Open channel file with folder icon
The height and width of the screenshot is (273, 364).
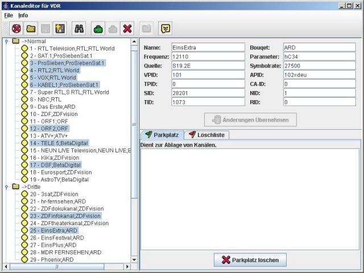[31, 29]
